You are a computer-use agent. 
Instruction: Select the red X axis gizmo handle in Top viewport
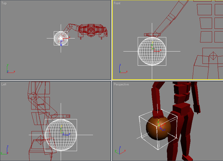click(66, 38)
